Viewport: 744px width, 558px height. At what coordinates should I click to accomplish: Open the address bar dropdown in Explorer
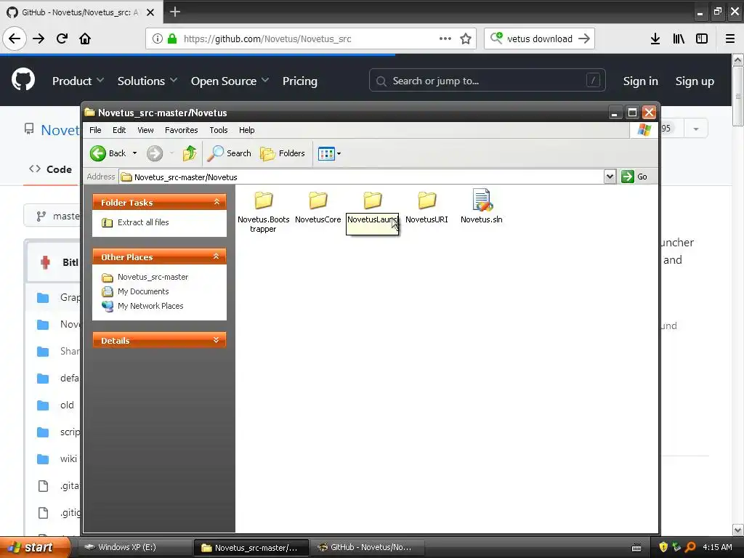click(610, 177)
